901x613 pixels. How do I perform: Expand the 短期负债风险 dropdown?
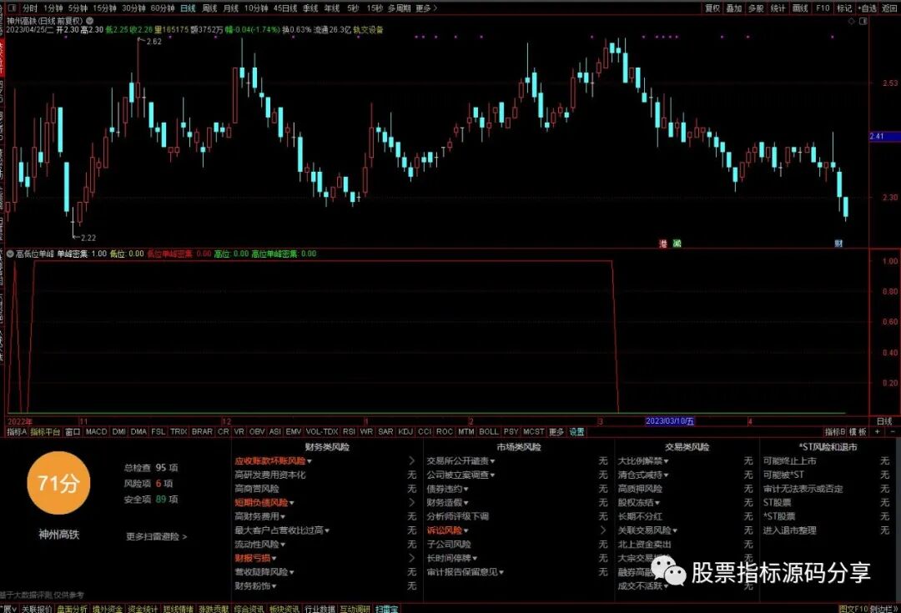click(x=291, y=503)
